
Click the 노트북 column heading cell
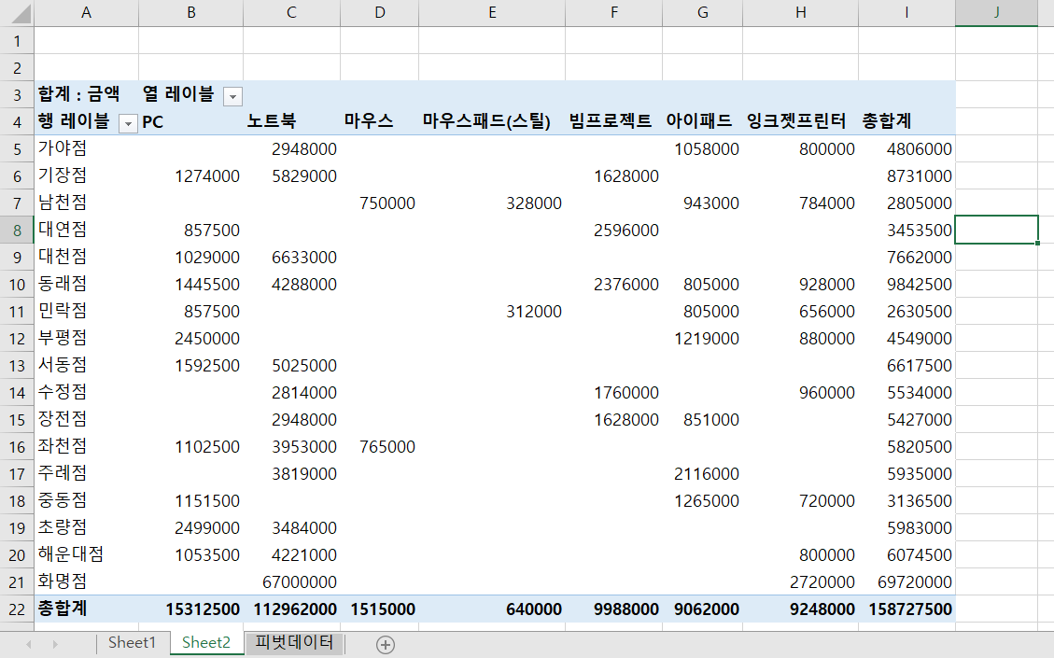click(291, 121)
